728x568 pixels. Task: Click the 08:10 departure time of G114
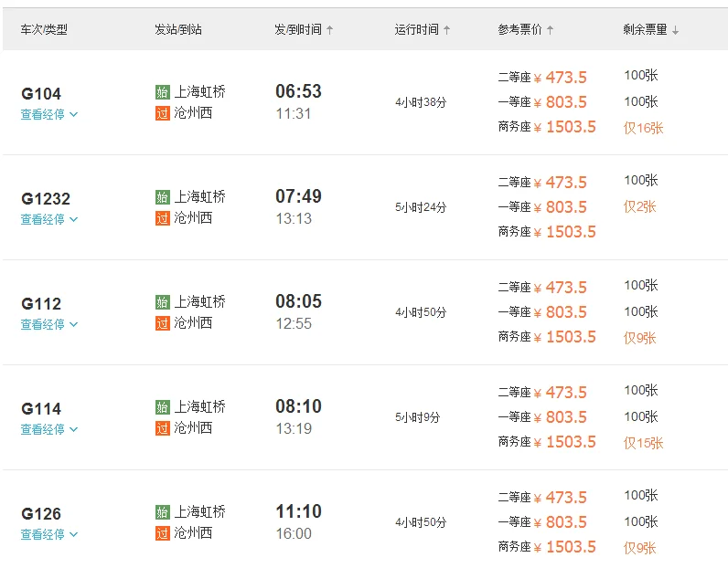(x=298, y=406)
